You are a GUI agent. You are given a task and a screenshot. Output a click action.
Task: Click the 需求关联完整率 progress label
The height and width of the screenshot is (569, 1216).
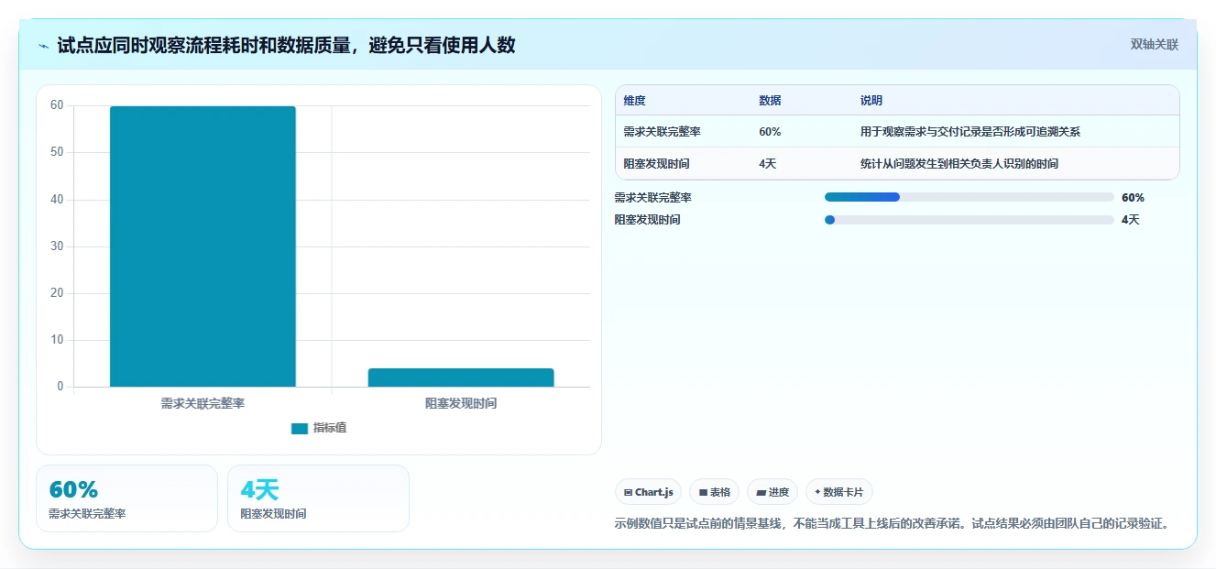click(652, 197)
